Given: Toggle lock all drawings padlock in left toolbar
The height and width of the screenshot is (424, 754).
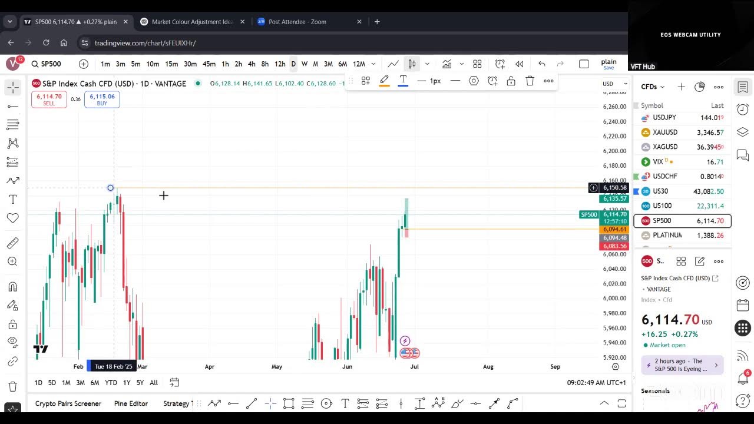Looking at the screenshot, I should pyautogui.click(x=12, y=324).
